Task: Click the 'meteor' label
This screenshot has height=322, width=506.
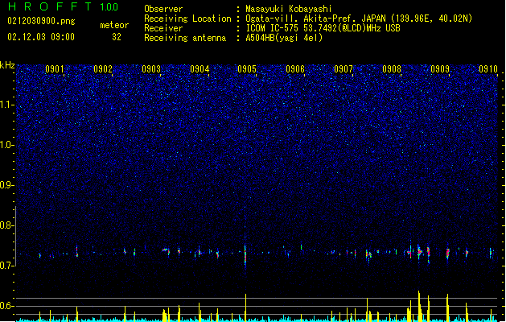Action: pos(114,25)
